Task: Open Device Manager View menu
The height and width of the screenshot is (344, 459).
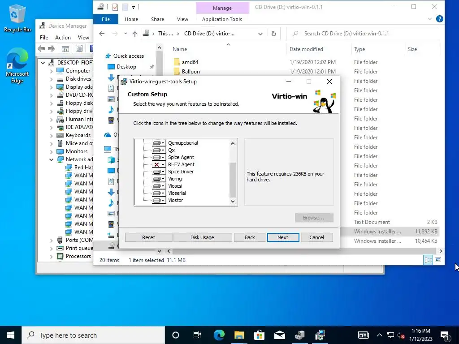Action: pyautogui.click(x=83, y=38)
